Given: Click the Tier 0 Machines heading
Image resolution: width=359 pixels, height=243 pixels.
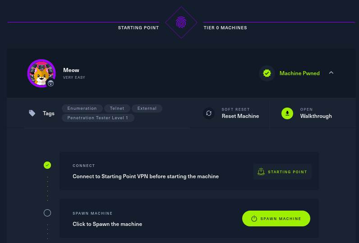Looking at the screenshot, I should pos(225,28).
